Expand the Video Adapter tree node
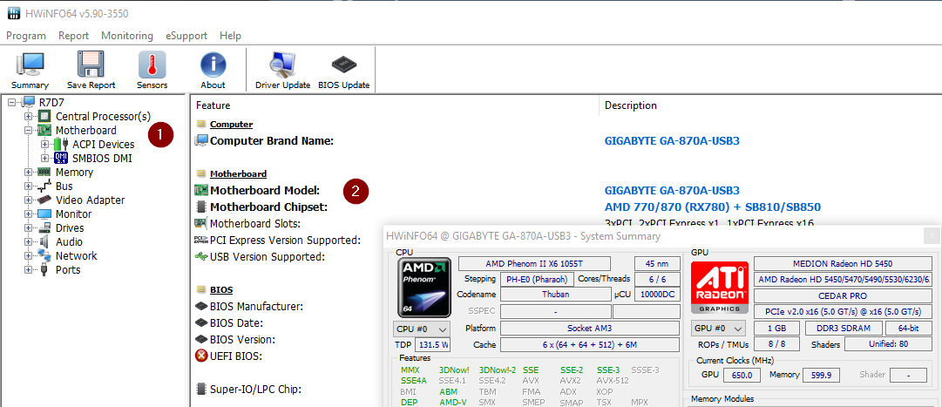Image resolution: width=942 pixels, height=407 pixels. (x=28, y=200)
